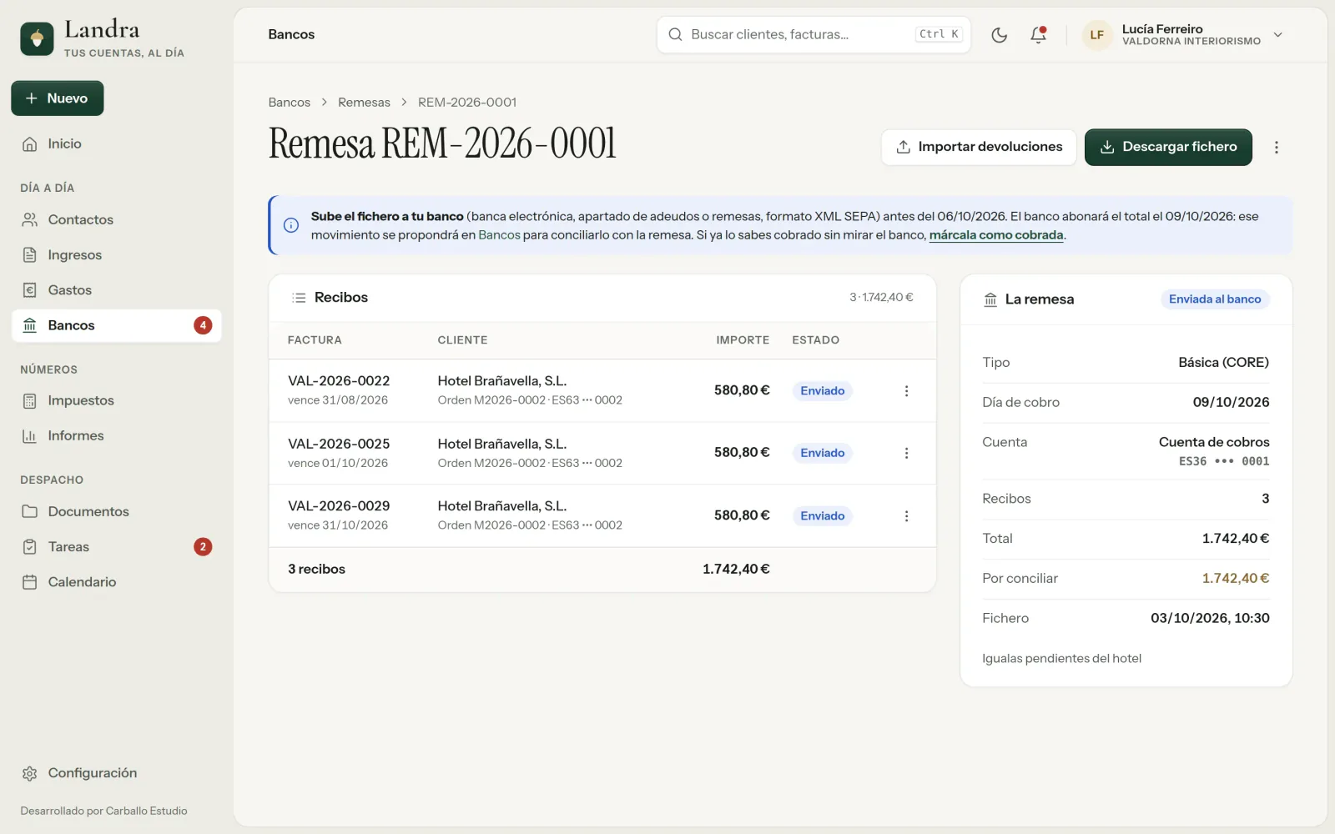The width and height of the screenshot is (1335, 834).
Task: Click Desarrollado por Carballo Estudio footer
Action: 103,811
